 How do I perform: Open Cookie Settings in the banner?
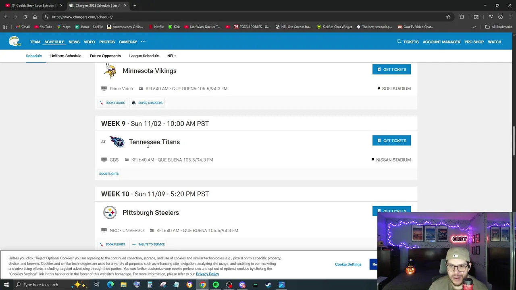tap(348, 264)
